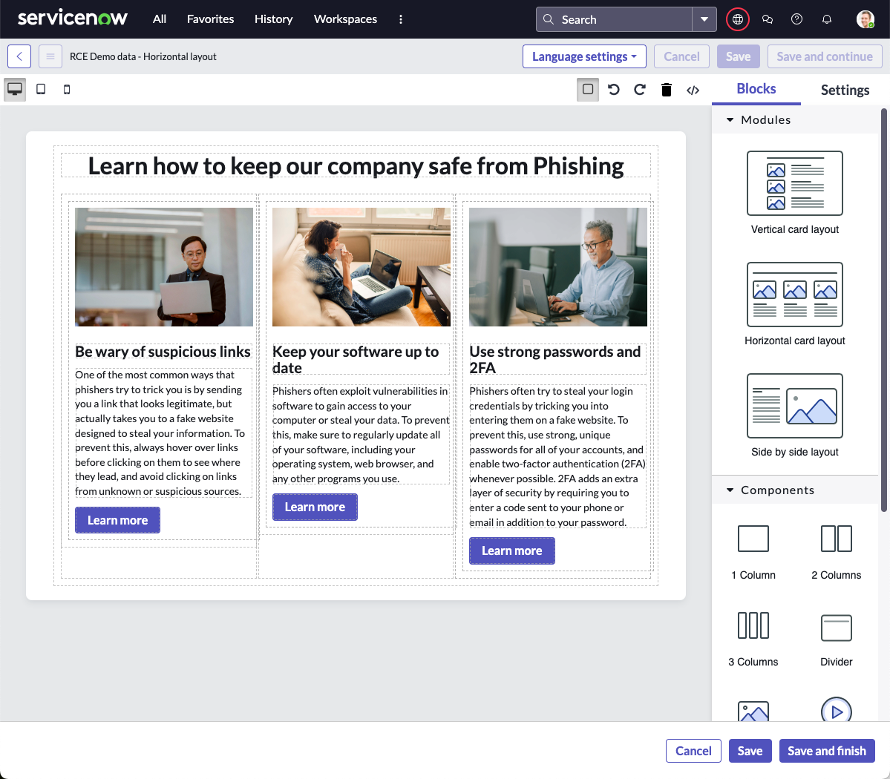
Task: Undo the last edit
Action: [614, 90]
